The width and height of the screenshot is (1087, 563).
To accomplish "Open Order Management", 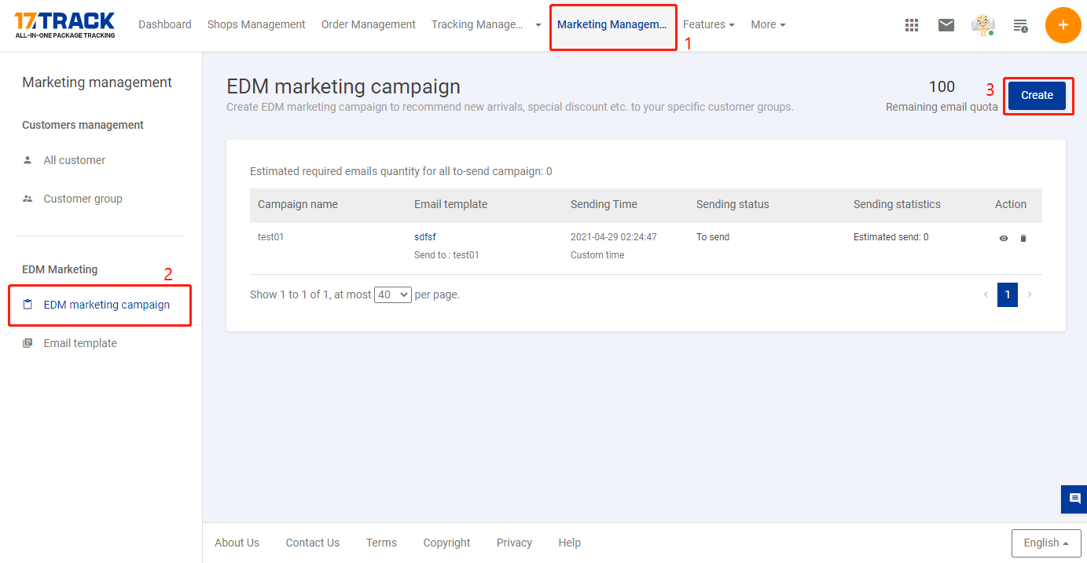I will click(x=369, y=24).
